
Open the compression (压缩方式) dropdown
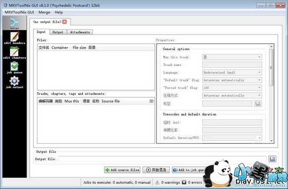[232, 96]
